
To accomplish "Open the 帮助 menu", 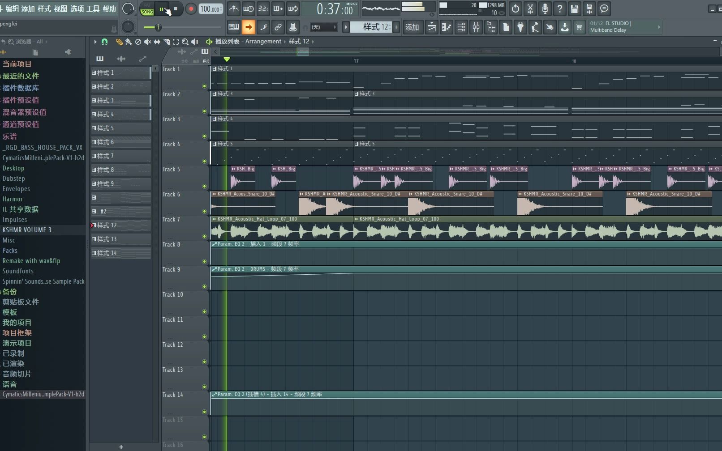I will [x=109, y=9].
